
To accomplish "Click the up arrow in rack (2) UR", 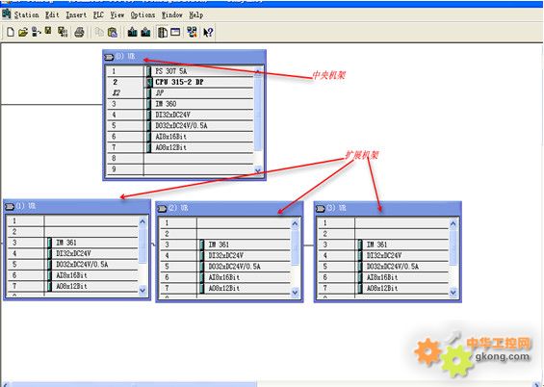I will [295, 223].
